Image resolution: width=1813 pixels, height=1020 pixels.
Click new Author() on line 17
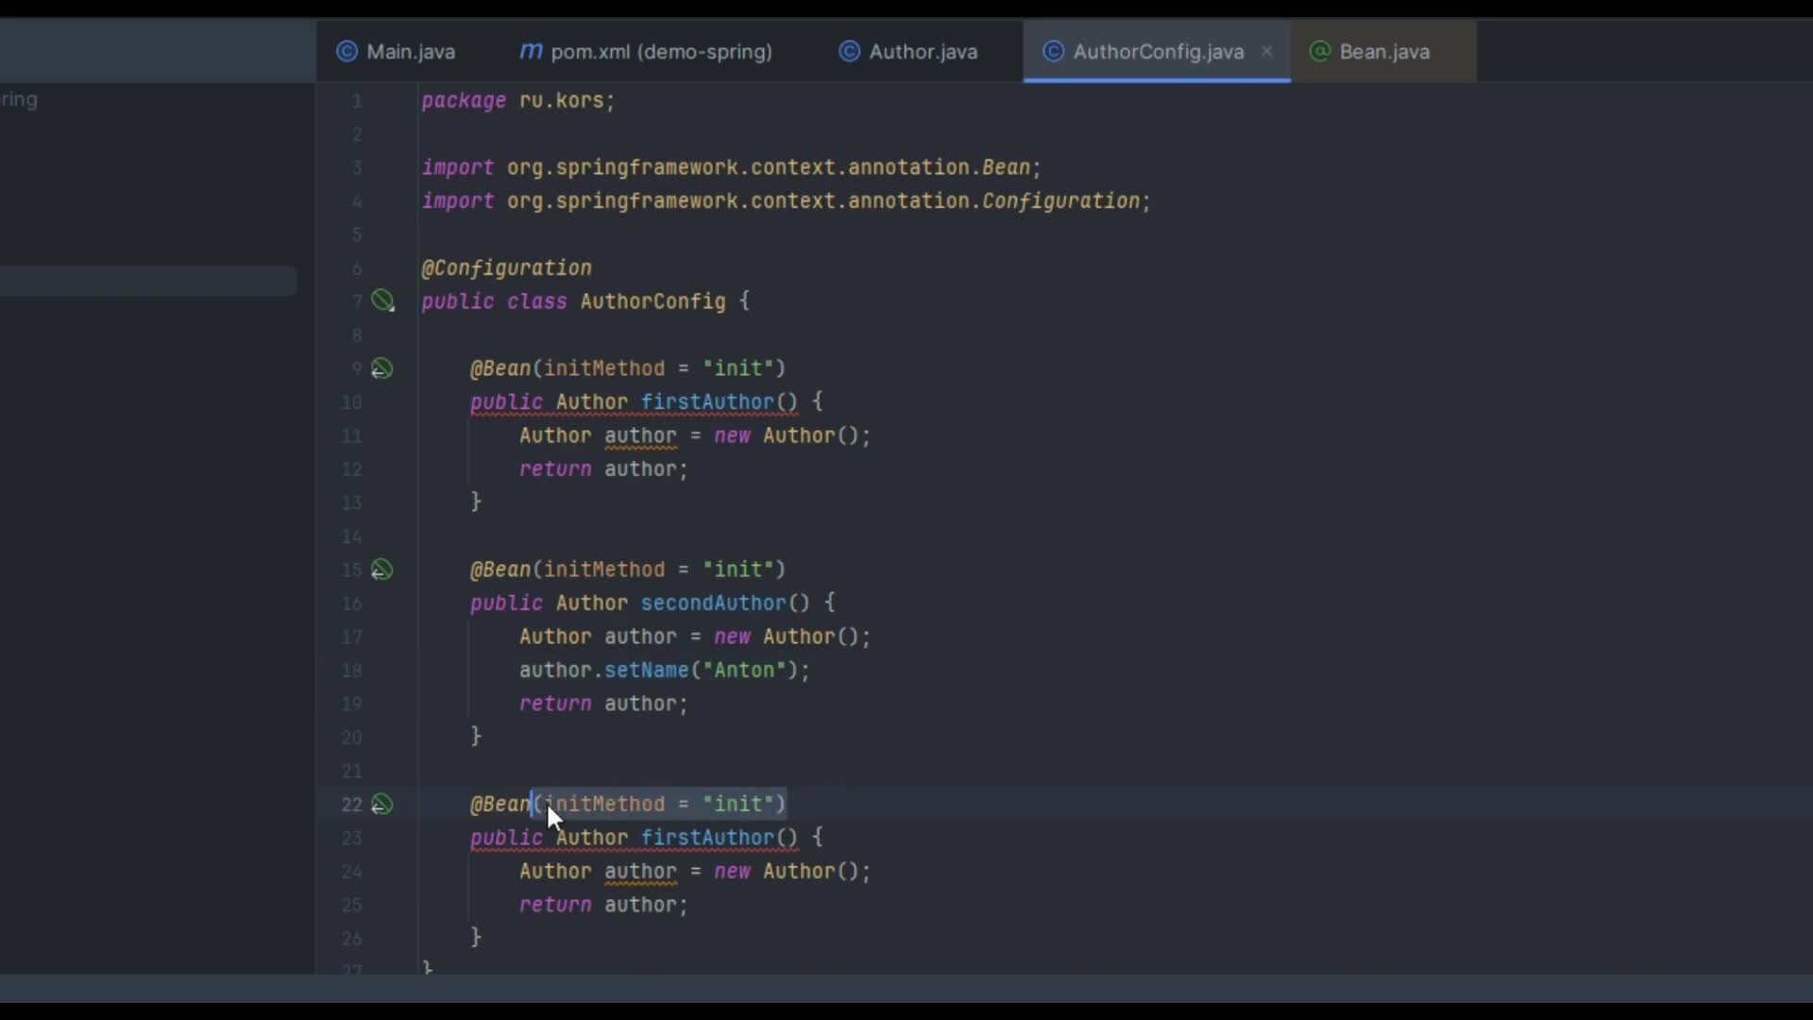pyautogui.click(x=786, y=637)
